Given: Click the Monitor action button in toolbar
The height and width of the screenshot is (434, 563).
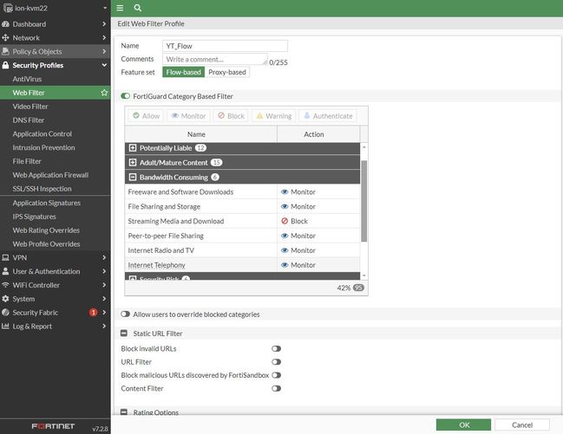Looking at the screenshot, I should click(x=188, y=116).
